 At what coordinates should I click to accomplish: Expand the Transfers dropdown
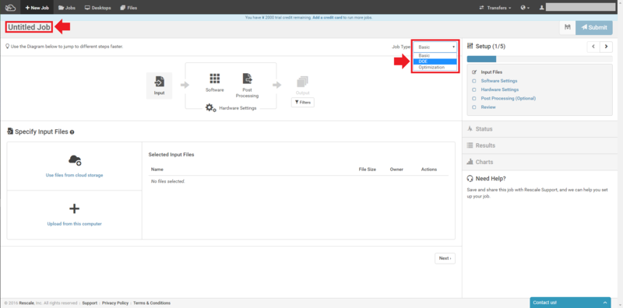click(x=495, y=8)
